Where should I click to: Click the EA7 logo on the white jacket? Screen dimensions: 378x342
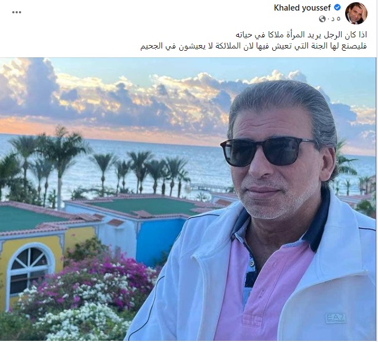[336, 318]
